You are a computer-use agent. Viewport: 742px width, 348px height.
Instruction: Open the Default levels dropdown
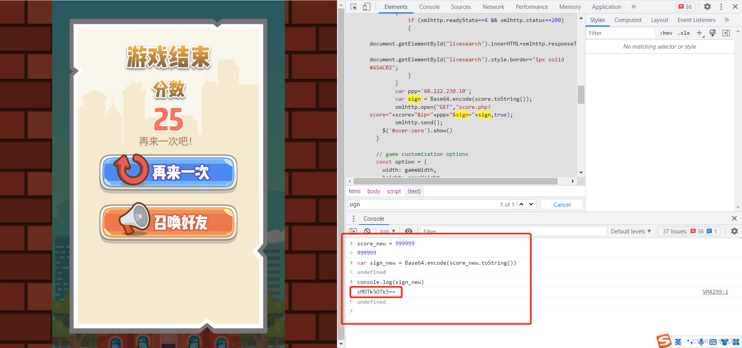[630, 231]
